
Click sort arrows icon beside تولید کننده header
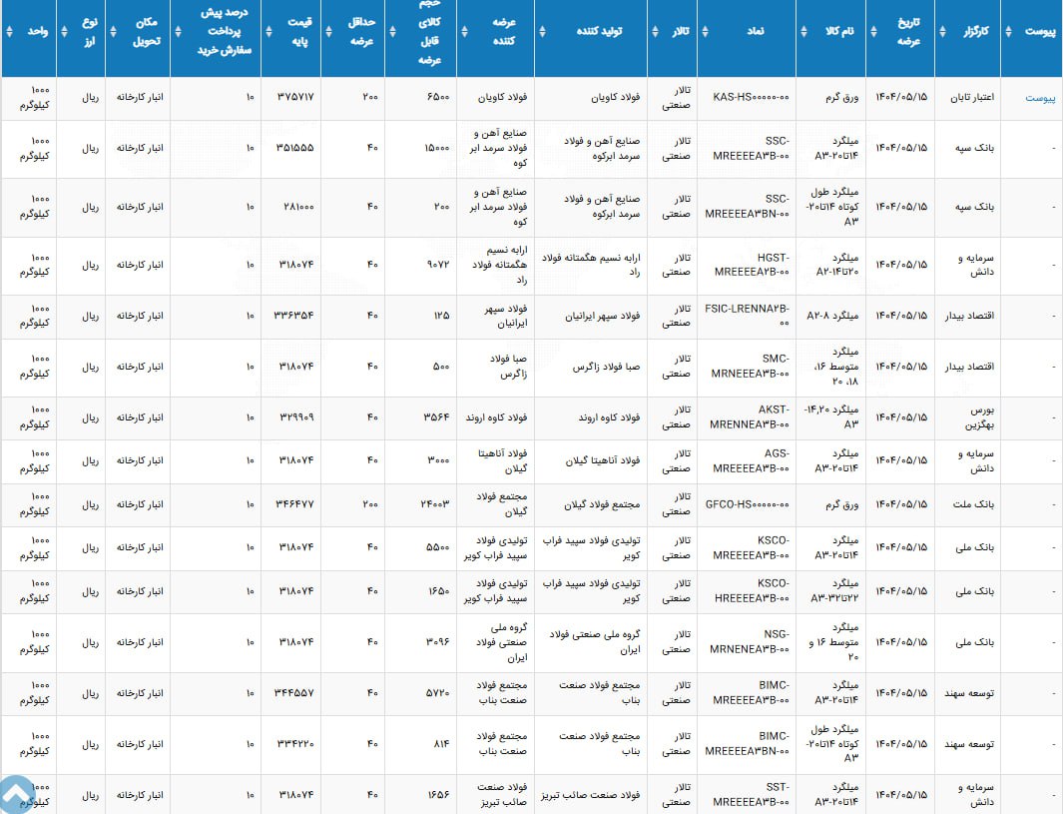542,31
